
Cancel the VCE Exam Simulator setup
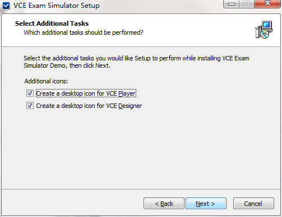point(253,204)
